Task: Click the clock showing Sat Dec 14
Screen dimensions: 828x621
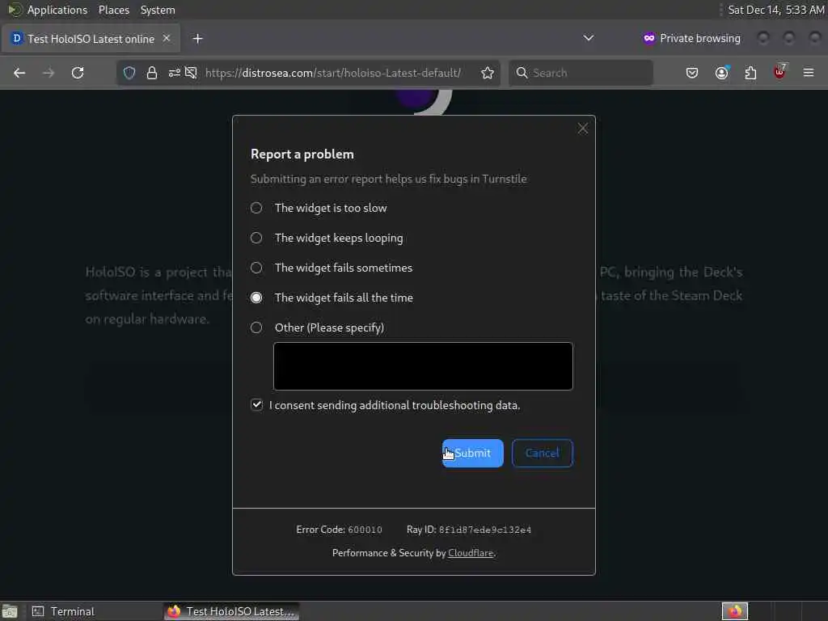Action: coord(775,10)
